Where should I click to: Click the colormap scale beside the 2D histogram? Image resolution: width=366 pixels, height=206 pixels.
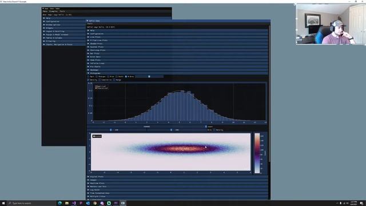[x=257, y=153]
